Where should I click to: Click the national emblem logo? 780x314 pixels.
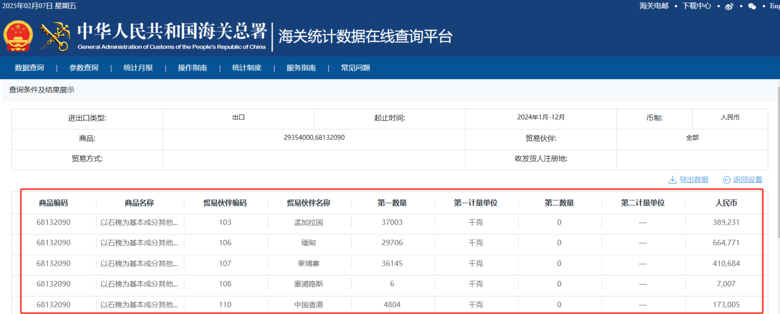tap(18, 36)
